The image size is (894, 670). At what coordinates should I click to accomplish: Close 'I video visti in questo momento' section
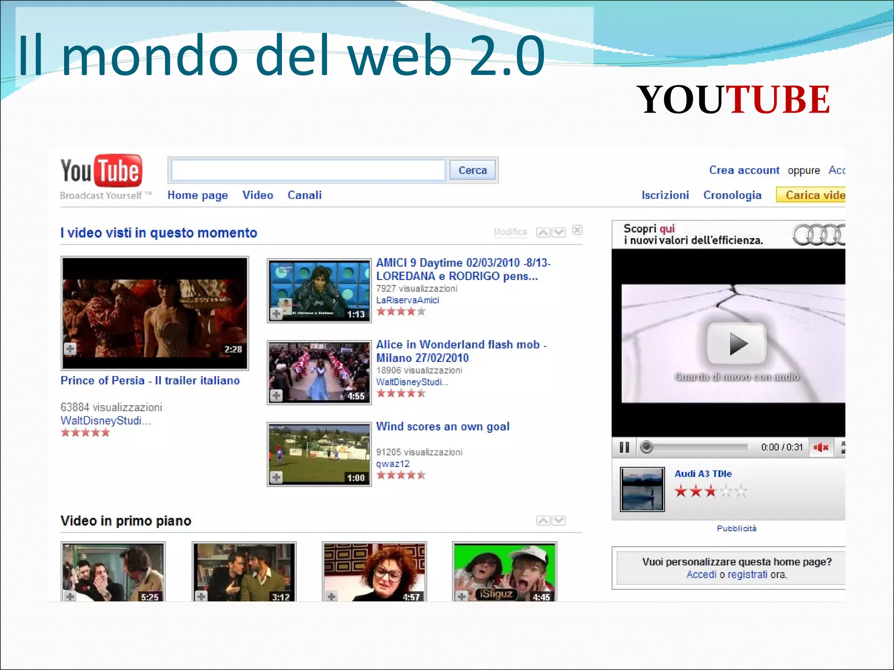577,230
